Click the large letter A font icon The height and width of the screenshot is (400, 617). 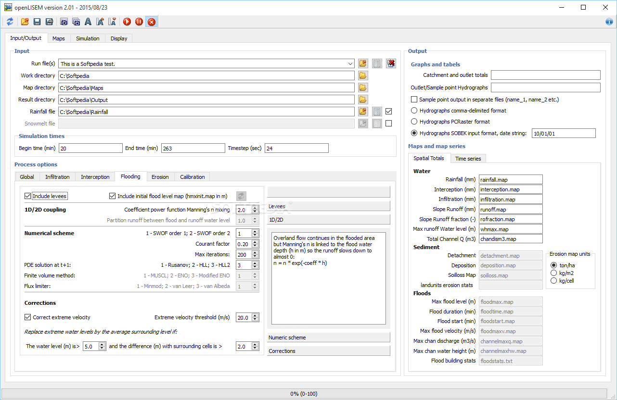88,22
